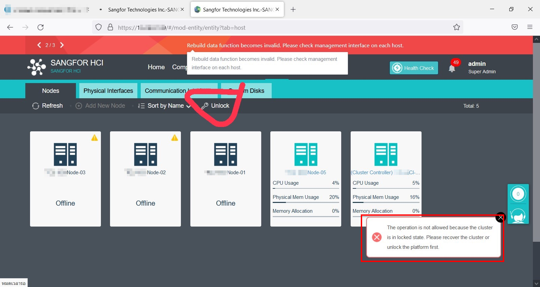Open the Pocket save icon
540x287 pixels.
[x=515, y=27]
